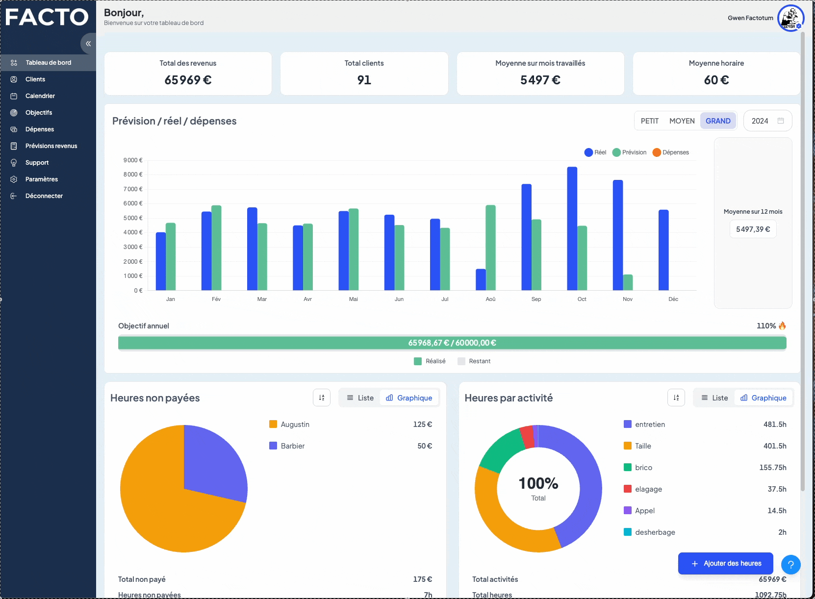The image size is (815, 599).
Task: Open the blue help question mark button
Action: pyautogui.click(x=790, y=565)
